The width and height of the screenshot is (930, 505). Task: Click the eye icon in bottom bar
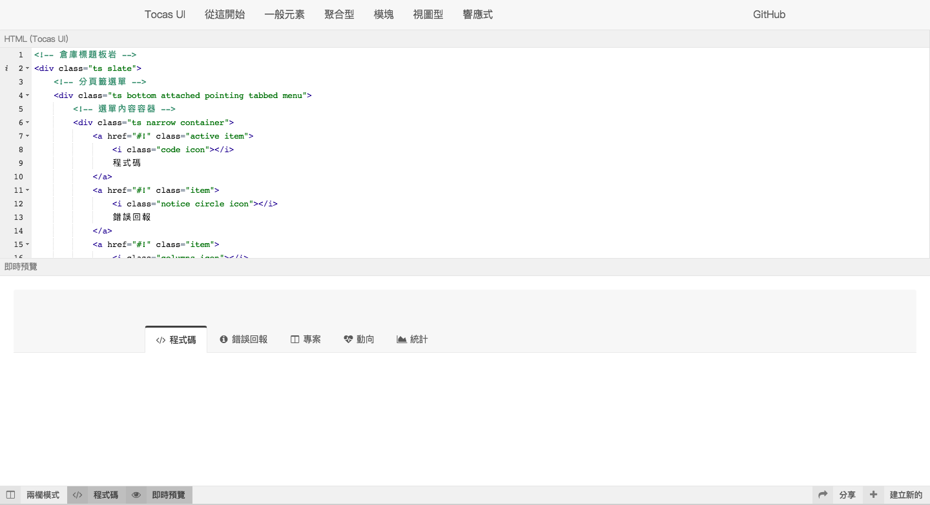tap(136, 495)
